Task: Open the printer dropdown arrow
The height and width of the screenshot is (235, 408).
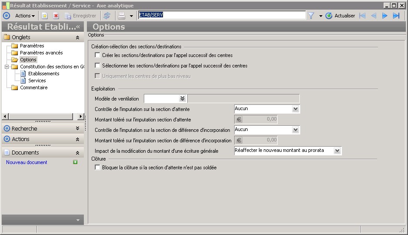Action: (x=131, y=16)
